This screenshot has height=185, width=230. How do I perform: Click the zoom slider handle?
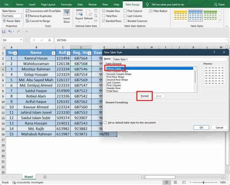point(203,183)
